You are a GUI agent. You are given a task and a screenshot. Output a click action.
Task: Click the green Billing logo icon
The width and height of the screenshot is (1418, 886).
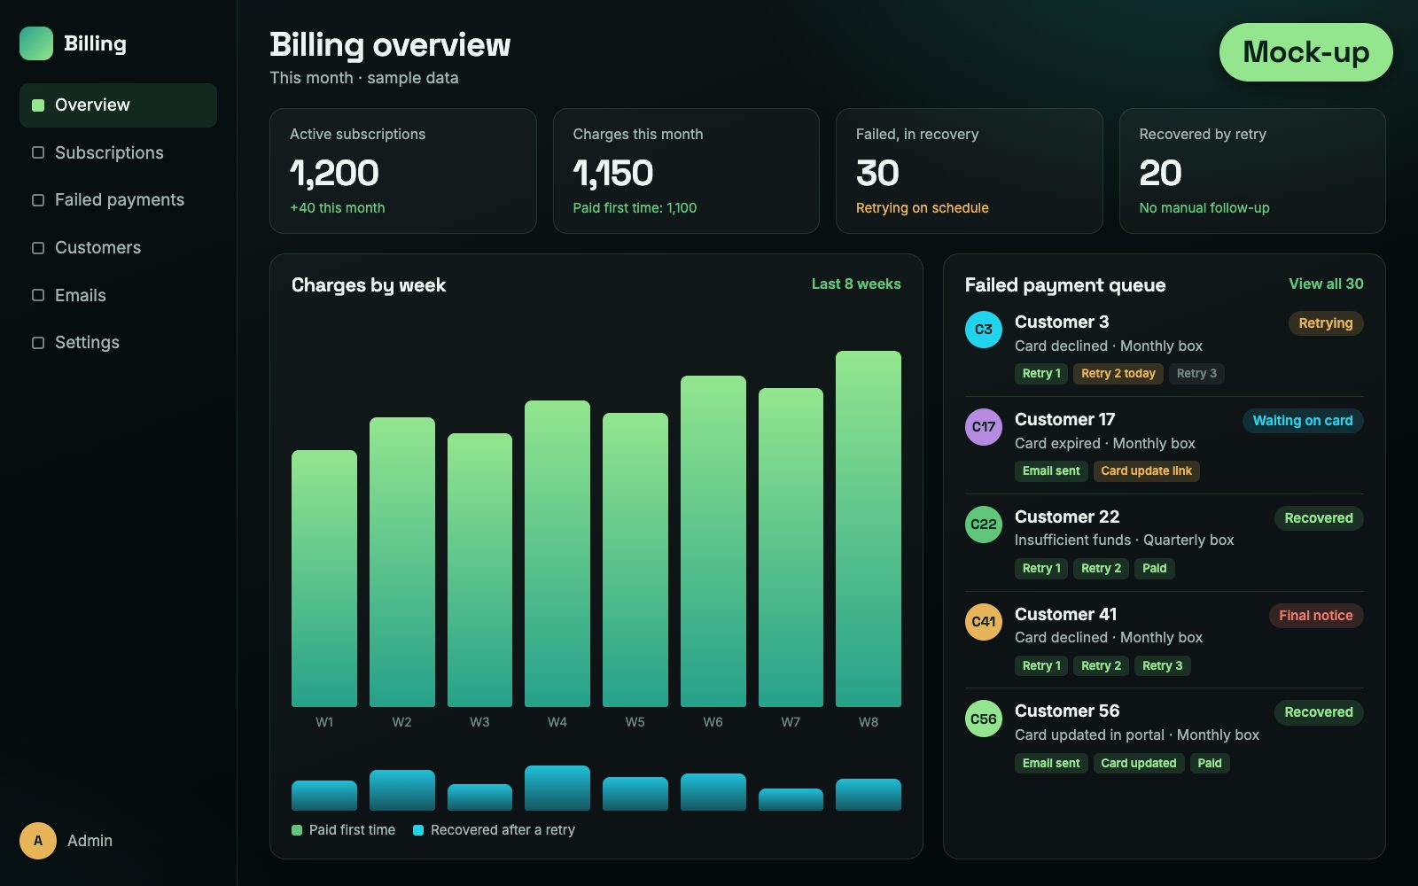(36, 43)
